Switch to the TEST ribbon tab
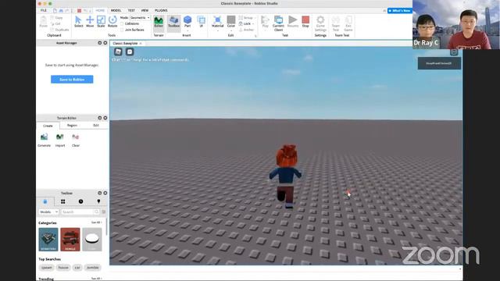The width and height of the screenshot is (500, 281). coord(131,10)
